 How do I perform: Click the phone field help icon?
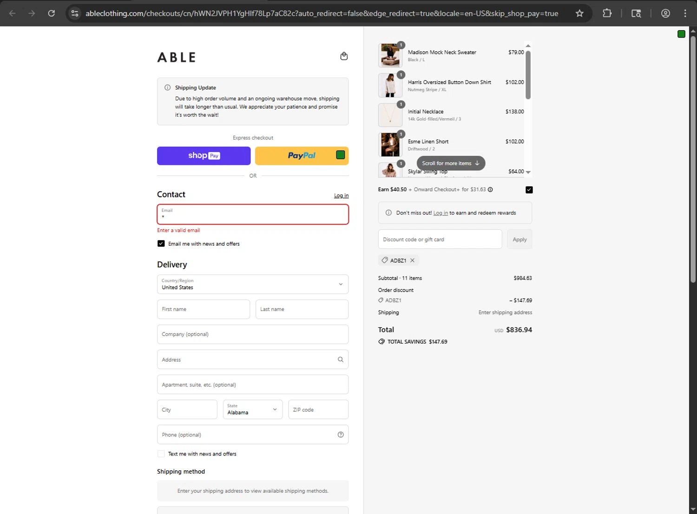click(341, 435)
